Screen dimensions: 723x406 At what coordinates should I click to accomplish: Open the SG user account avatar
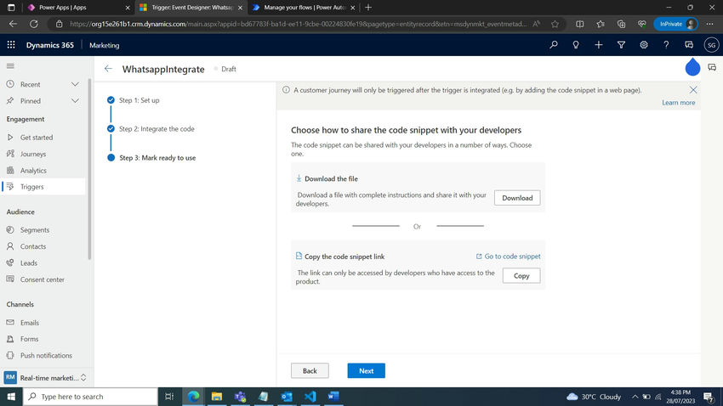pyautogui.click(x=711, y=45)
